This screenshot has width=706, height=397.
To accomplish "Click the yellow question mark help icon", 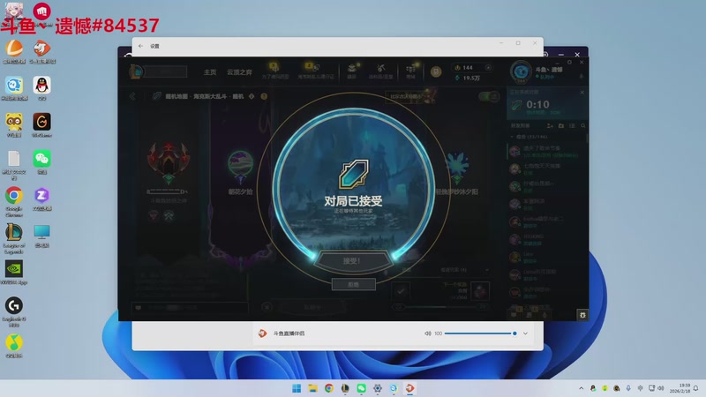I will click(264, 96).
